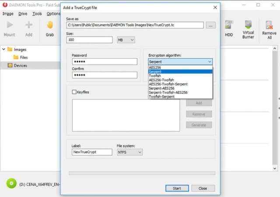Open the Options menu
The height and width of the screenshot is (197, 280).
coord(53,14)
